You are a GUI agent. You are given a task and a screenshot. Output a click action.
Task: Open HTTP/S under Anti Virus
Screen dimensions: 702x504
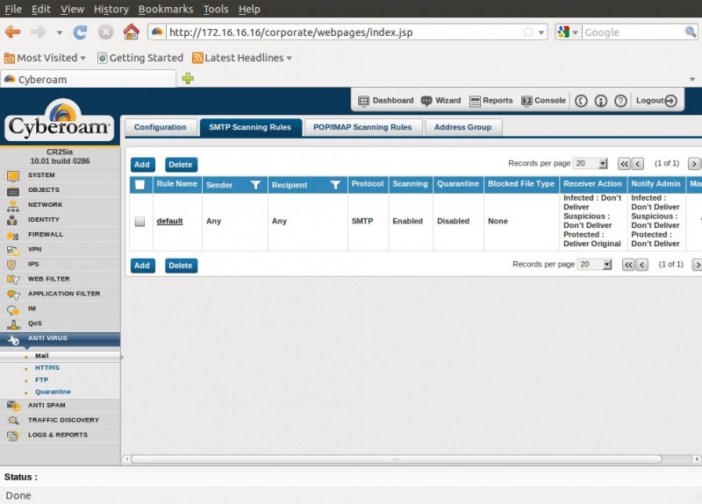47,367
